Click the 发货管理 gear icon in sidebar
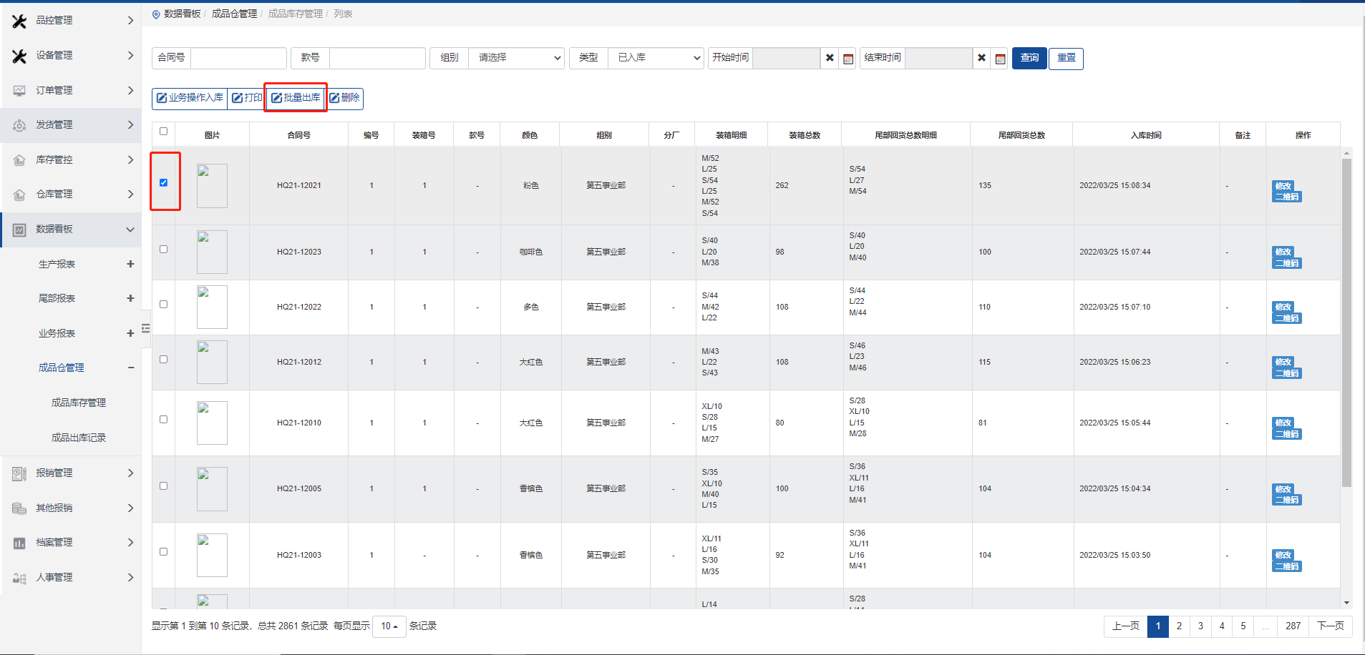This screenshot has width=1365, height=655. [19, 125]
